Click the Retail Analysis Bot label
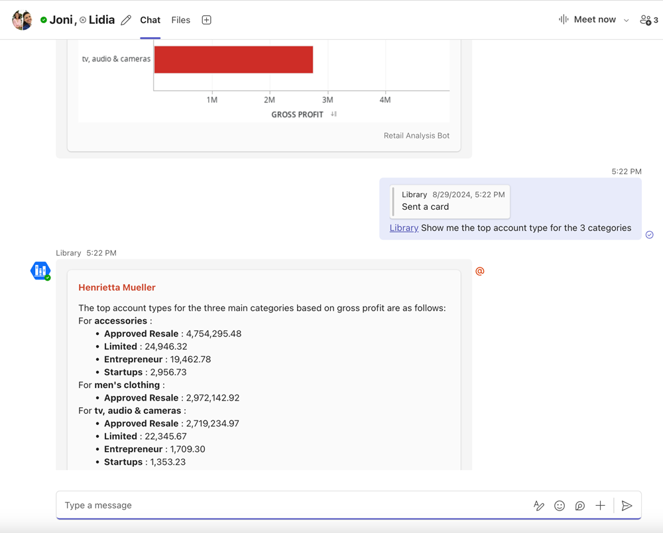The width and height of the screenshot is (663, 533). 416,136
